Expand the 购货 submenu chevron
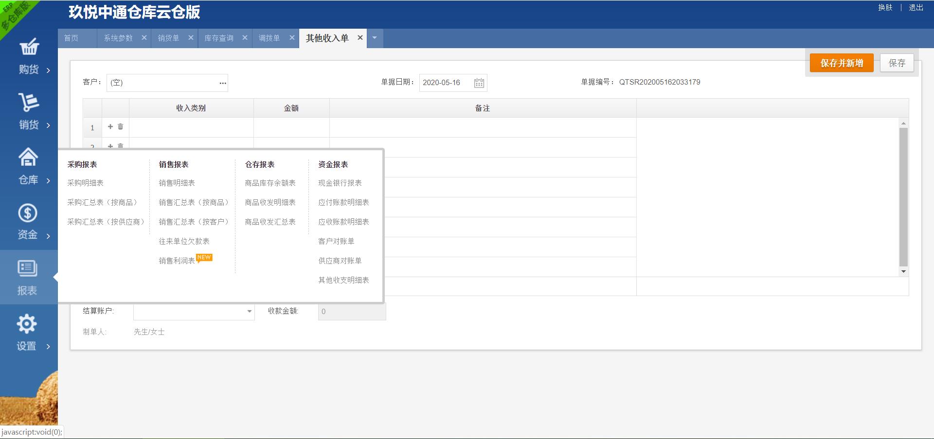 point(48,70)
